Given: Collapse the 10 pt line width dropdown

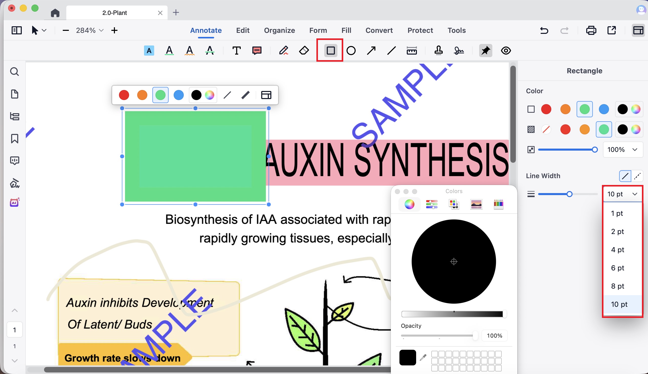Looking at the screenshot, I should (x=622, y=194).
